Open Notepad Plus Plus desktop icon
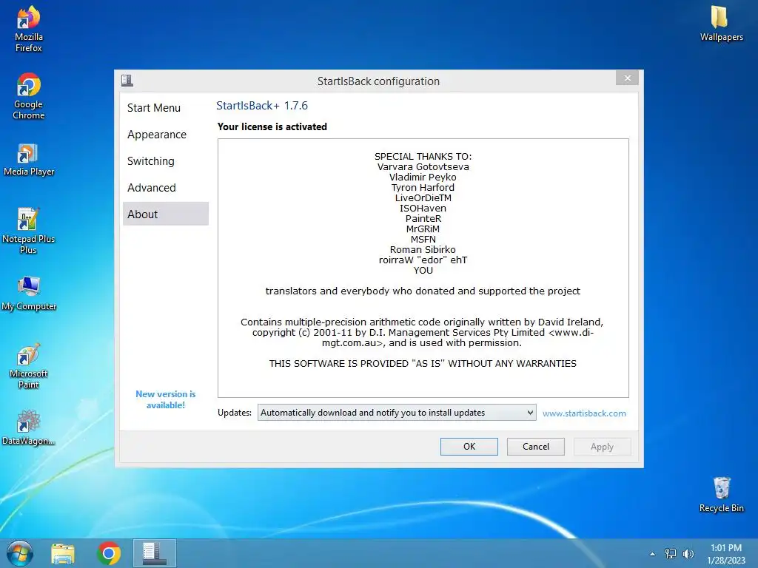The height and width of the screenshot is (568, 758). click(29, 231)
